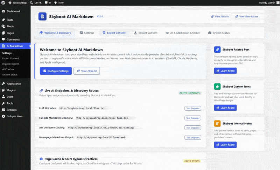The width and height of the screenshot is (280, 170).
Task: Open Plugins in the sidebar
Action: 15,90
